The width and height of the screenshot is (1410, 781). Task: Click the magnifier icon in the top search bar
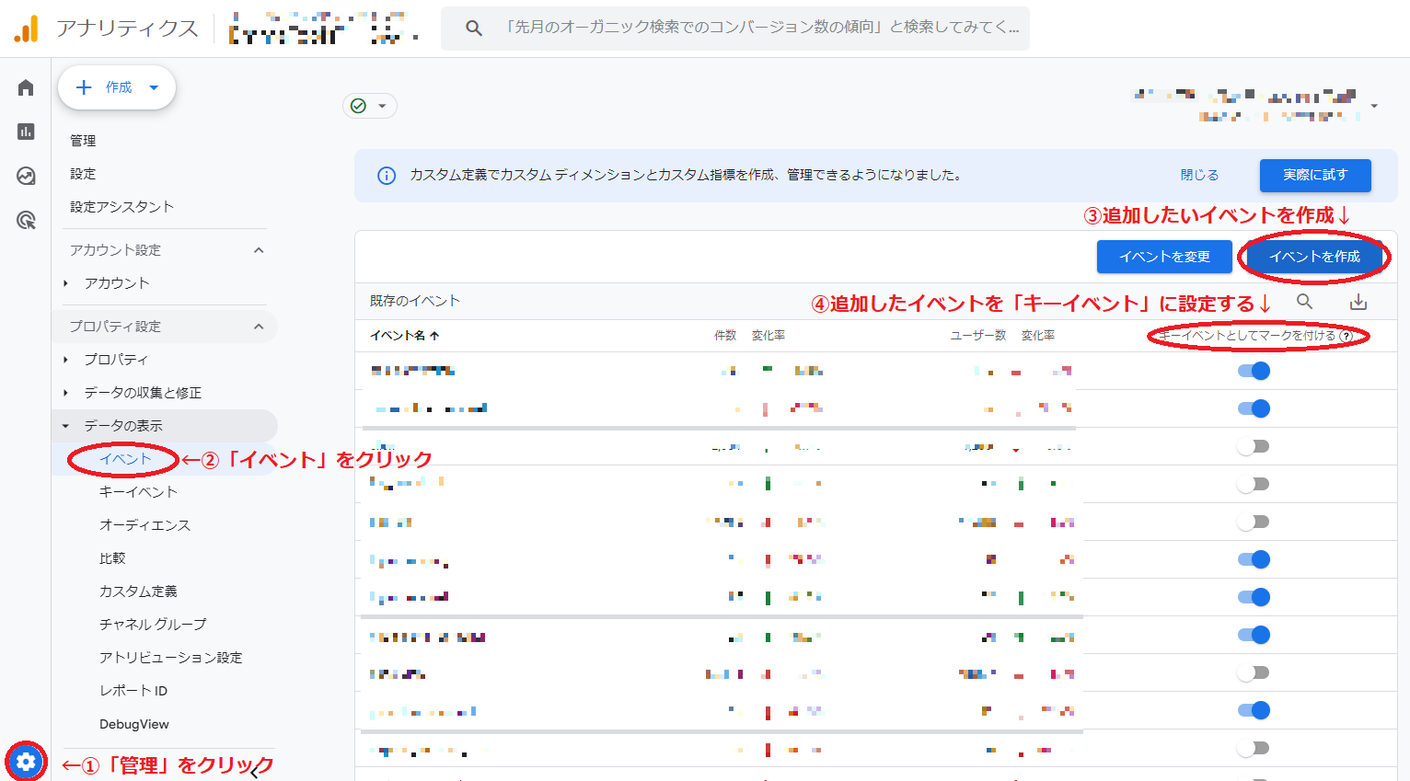click(474, 29)
